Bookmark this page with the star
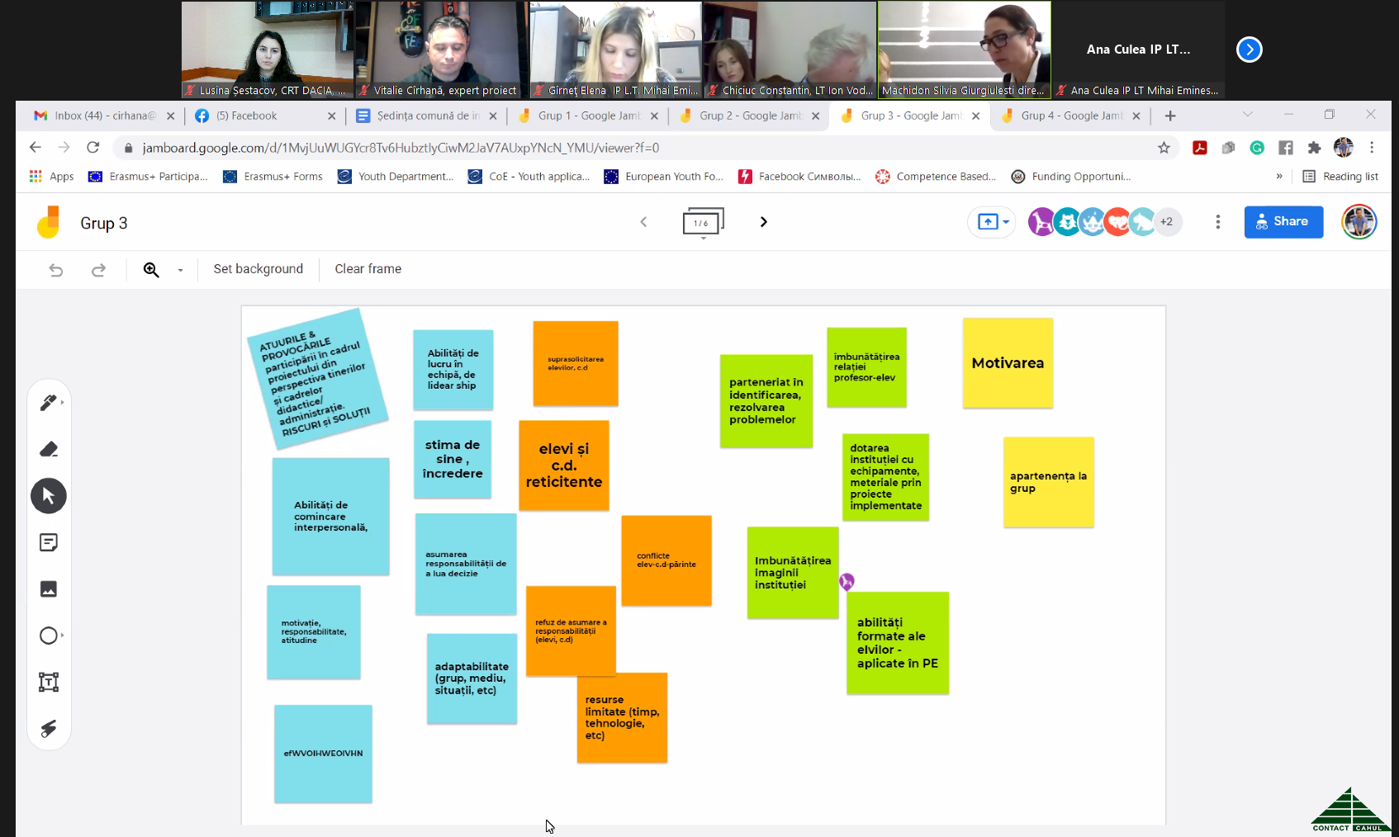 1164,148
